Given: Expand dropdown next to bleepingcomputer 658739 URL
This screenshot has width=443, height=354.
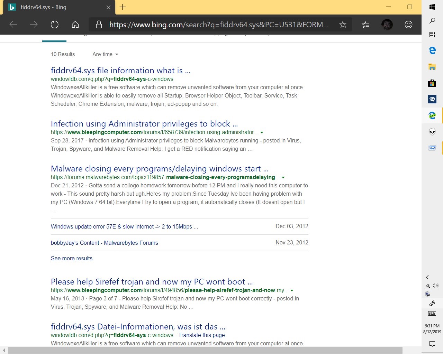Looking at the screenshot, I should coord(262,132).
